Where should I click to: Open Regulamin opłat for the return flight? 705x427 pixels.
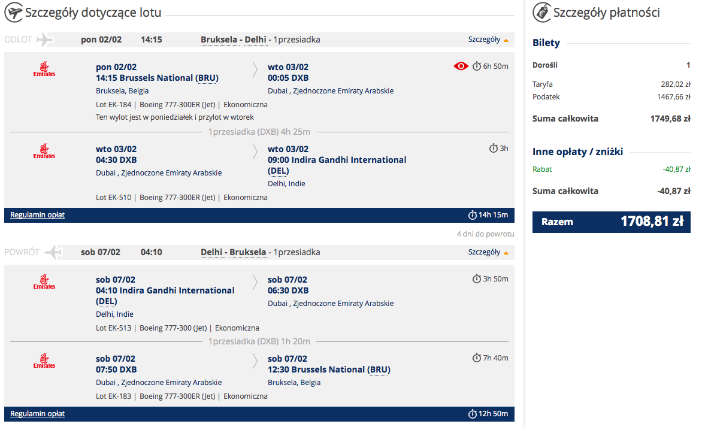click(x=37, y=413)
